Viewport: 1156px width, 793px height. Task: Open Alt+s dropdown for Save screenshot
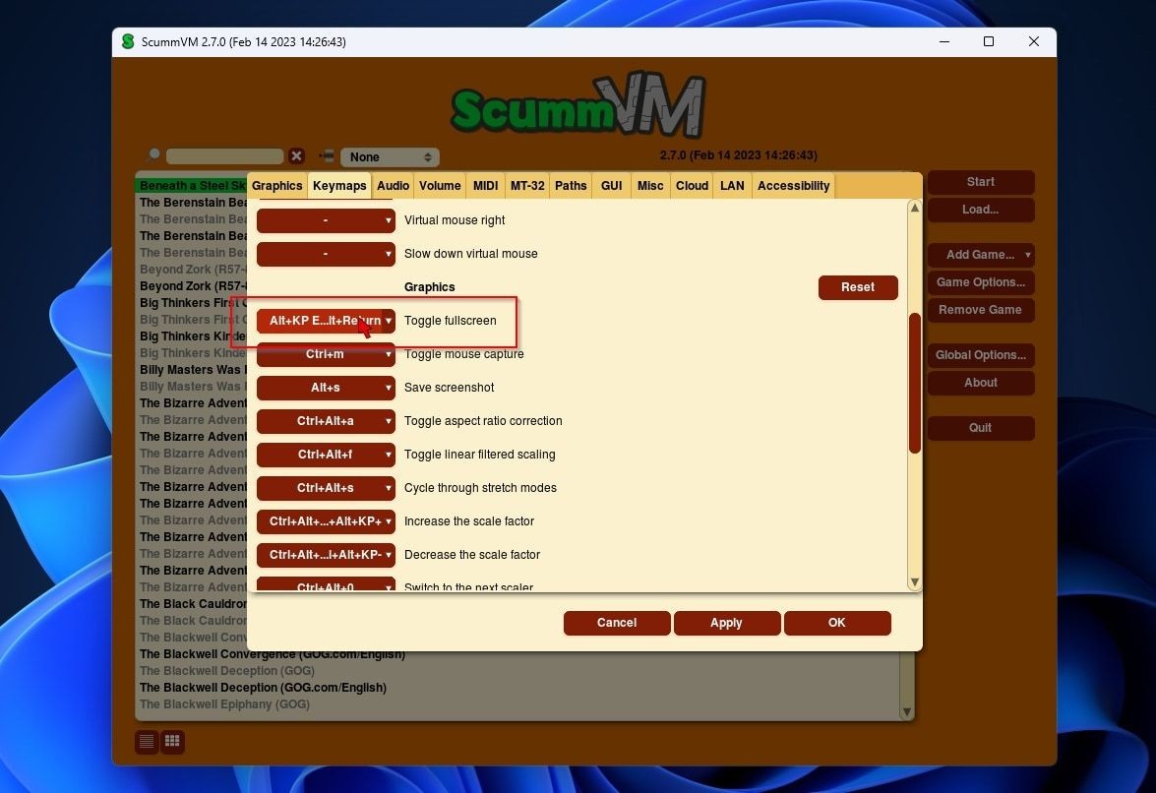point(326,388)
